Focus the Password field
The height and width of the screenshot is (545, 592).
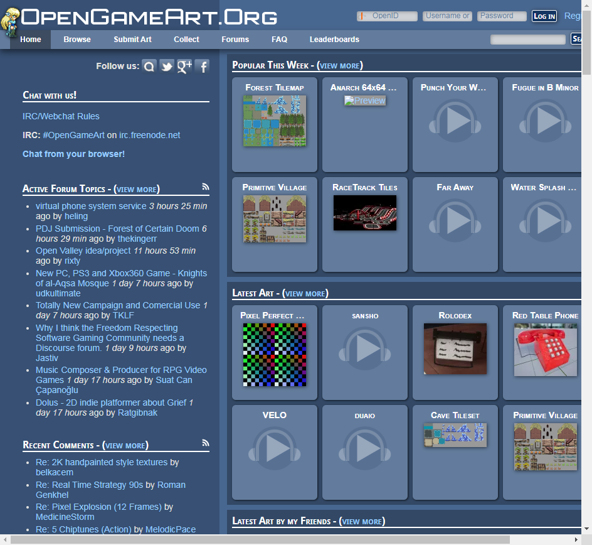click(502, 16)
